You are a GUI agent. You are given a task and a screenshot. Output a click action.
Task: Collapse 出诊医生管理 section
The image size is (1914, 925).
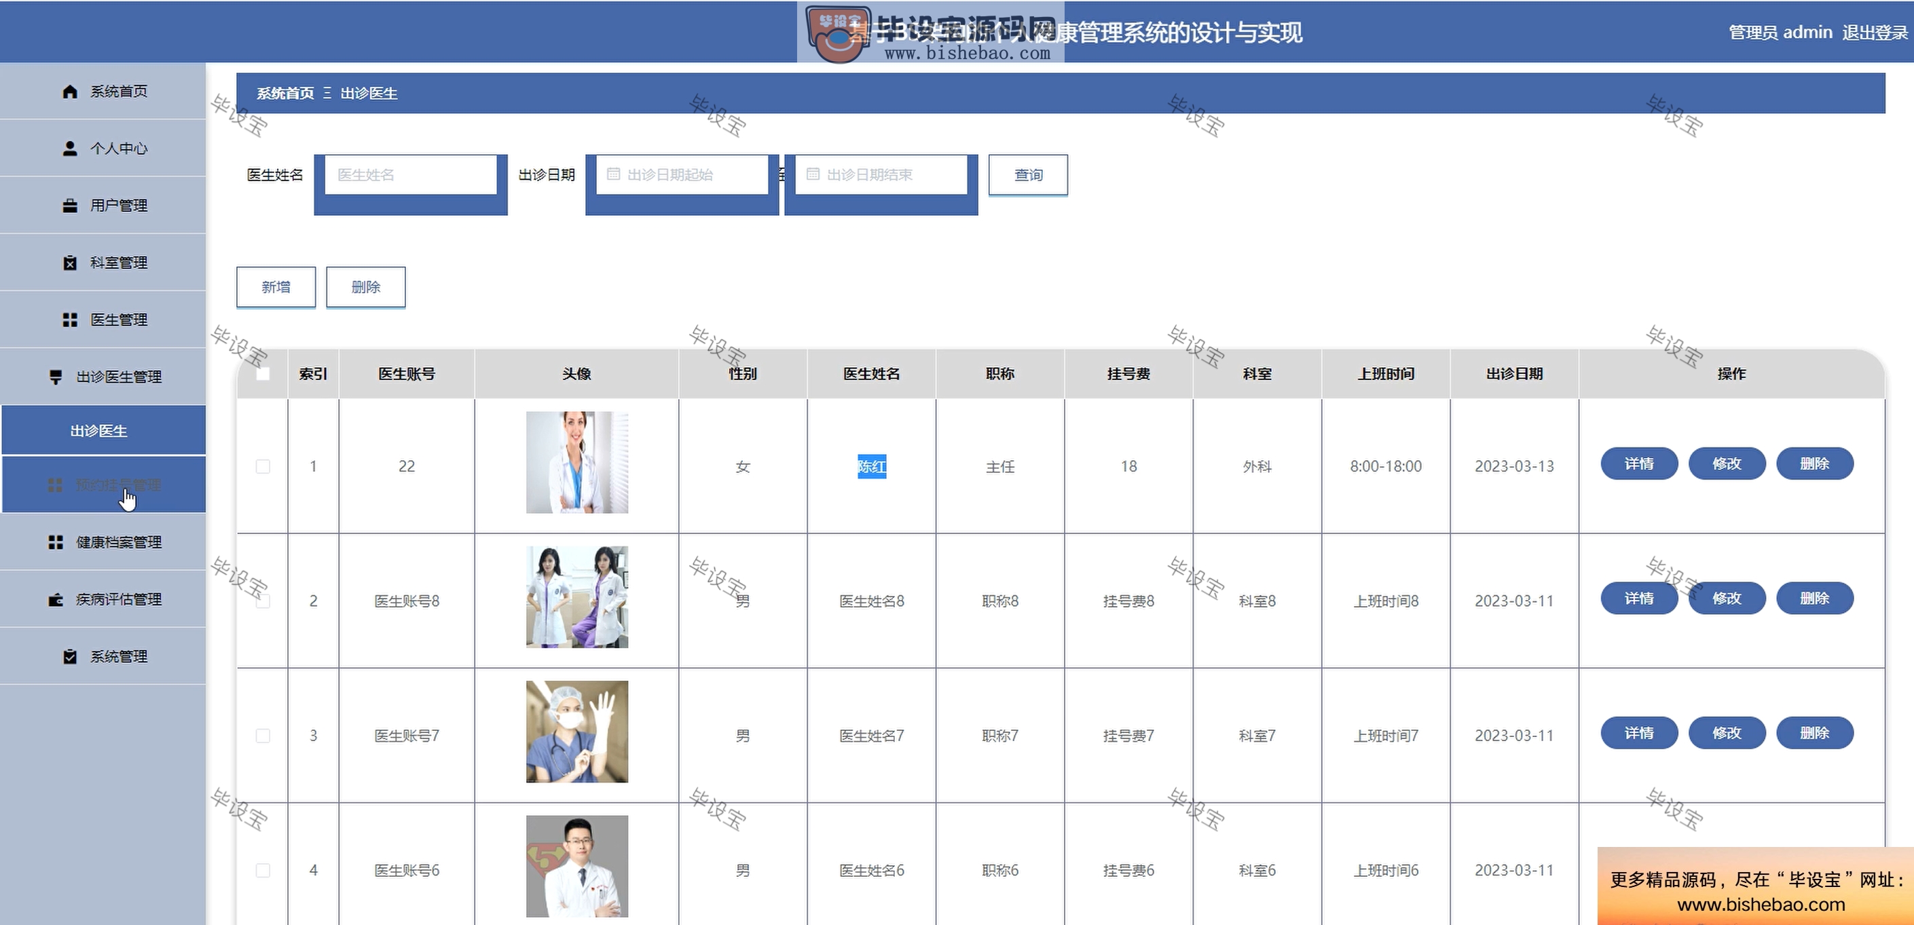click(x=103, y=377)
